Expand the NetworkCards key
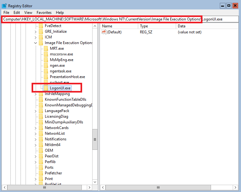This screenshot has width=241, height=192. pyautogui.click(x=35, y=128)
